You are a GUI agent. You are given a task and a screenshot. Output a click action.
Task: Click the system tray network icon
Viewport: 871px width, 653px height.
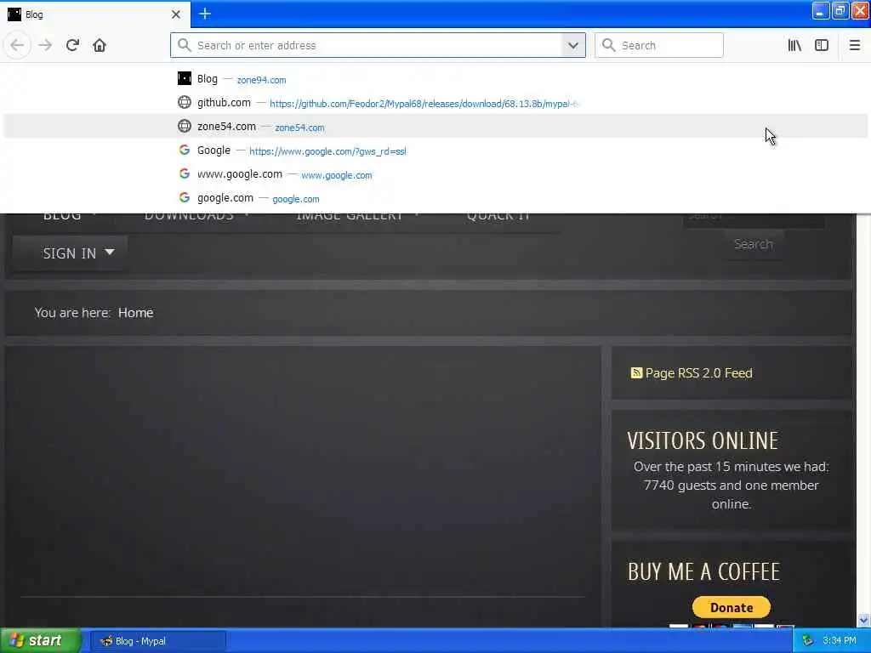click(808, 641)
